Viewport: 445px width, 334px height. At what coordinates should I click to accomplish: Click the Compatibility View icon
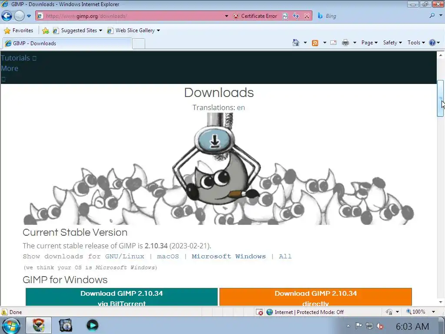(x=285, y=16)
